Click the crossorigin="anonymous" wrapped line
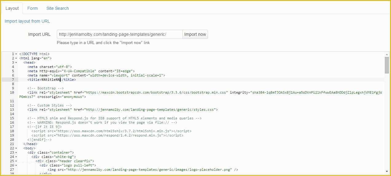 [53, 97]
